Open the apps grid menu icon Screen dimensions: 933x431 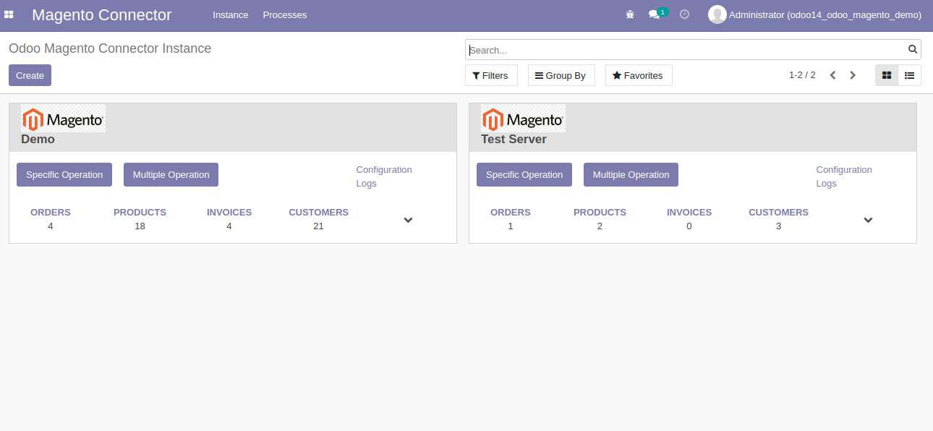point(9,14)
